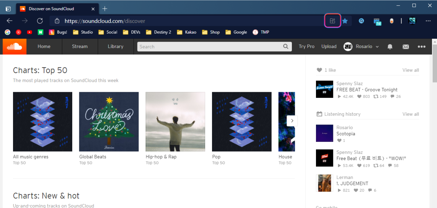Go to the Home tab

pyautogui.click(x=44, y=46)
